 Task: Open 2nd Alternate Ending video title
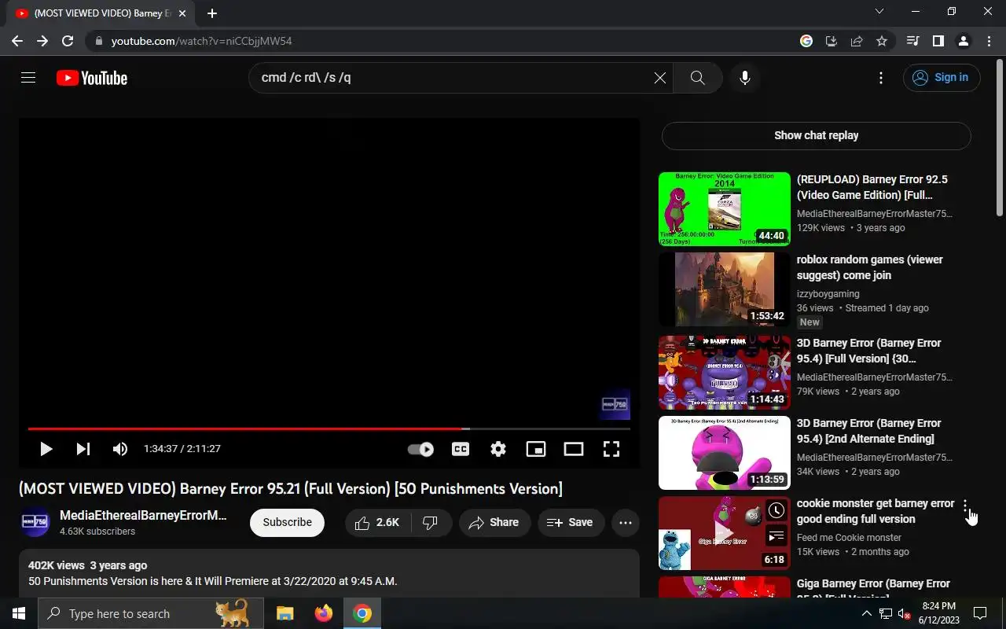pos(869,431)
